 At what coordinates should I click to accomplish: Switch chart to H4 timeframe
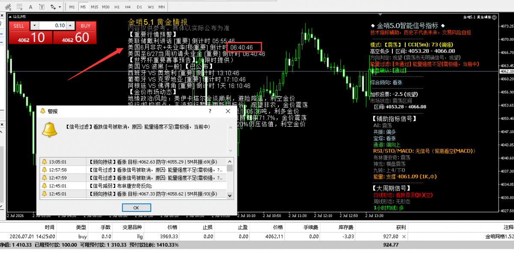click(x=128, y=7)
